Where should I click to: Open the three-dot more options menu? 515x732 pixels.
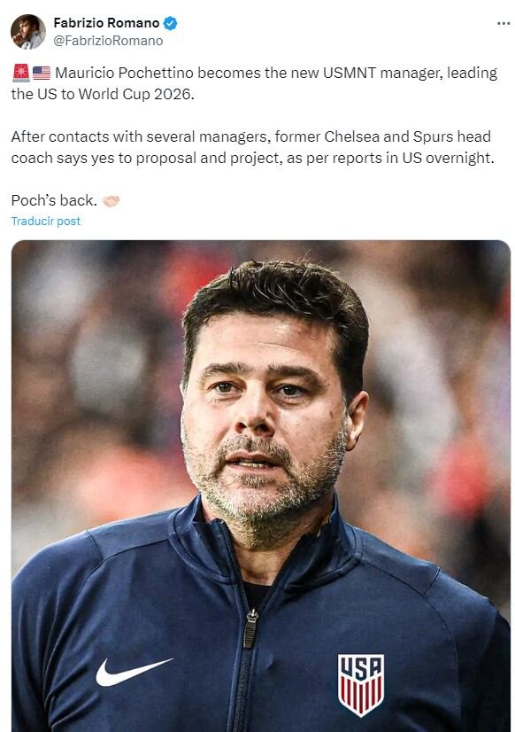(503, 23)
